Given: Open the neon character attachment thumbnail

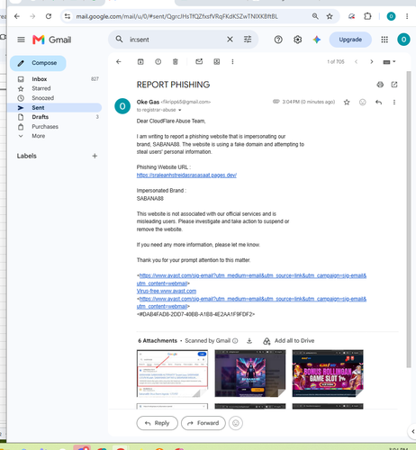Looking at the screenshot, I should [x=250, y=373].
